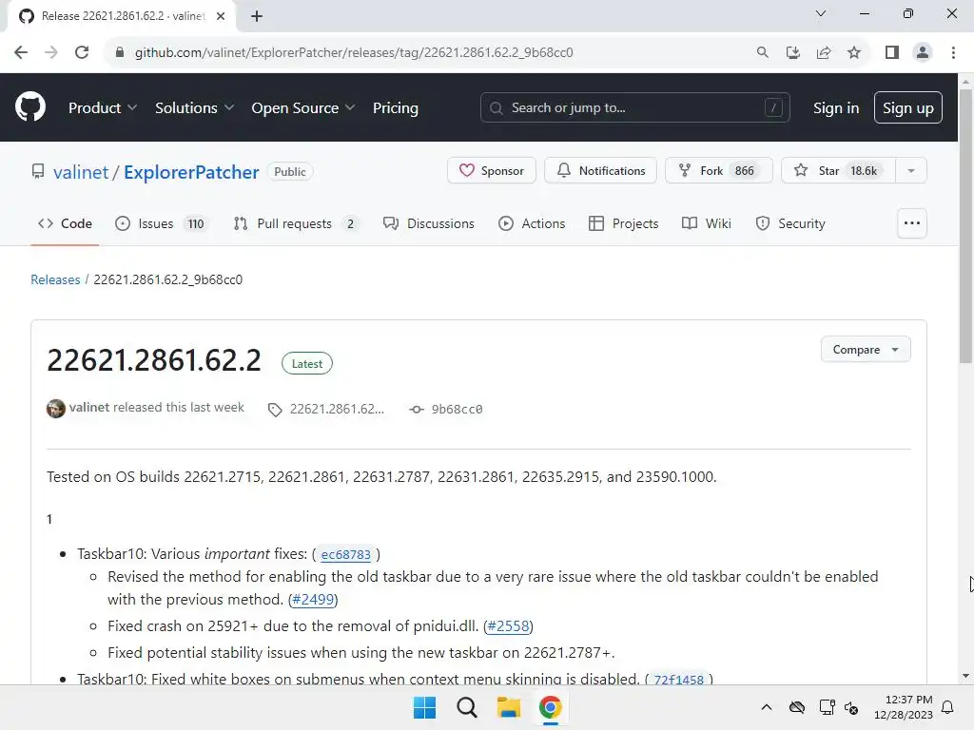Open issue #2558 link
This screenshot has width=974, height=730.
coord(508,625)
